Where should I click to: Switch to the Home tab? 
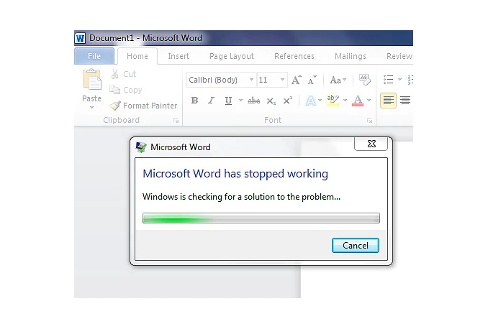137,56
